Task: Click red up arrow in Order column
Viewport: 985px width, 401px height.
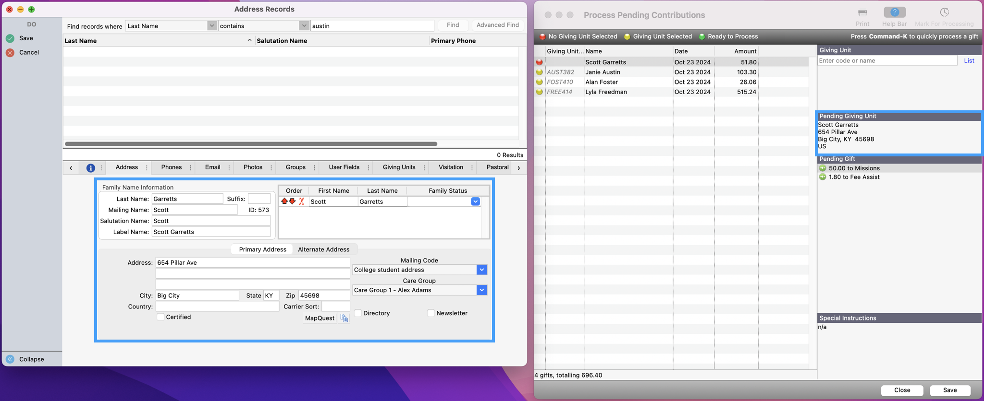Action: tap(284, 201)
